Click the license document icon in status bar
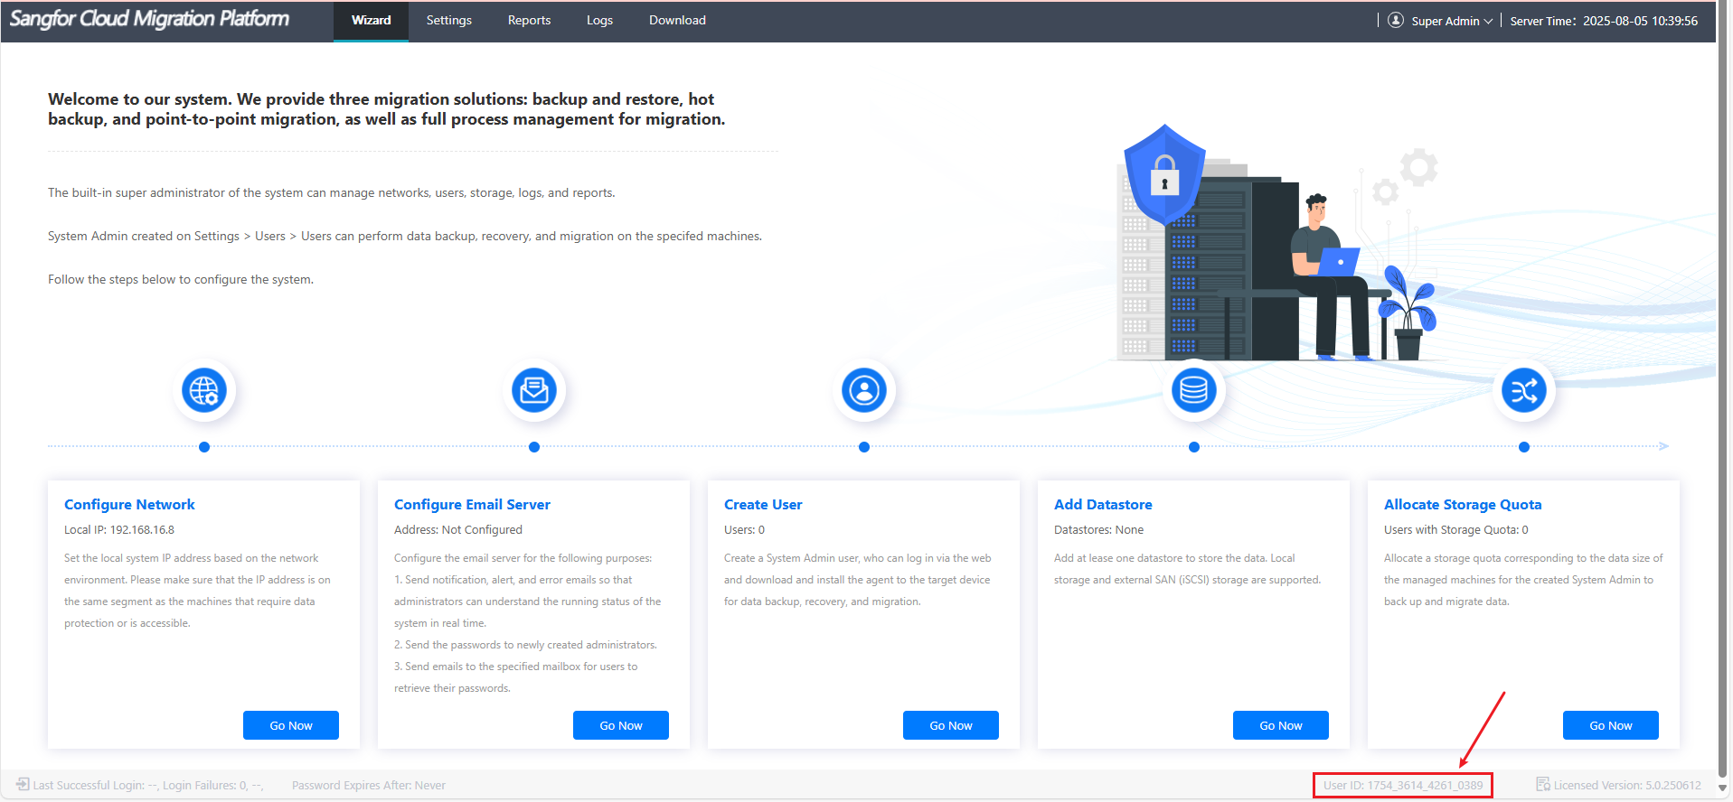Image resolution: width=1733 pixels, height=802 pixels. [x=1543, y=784]
